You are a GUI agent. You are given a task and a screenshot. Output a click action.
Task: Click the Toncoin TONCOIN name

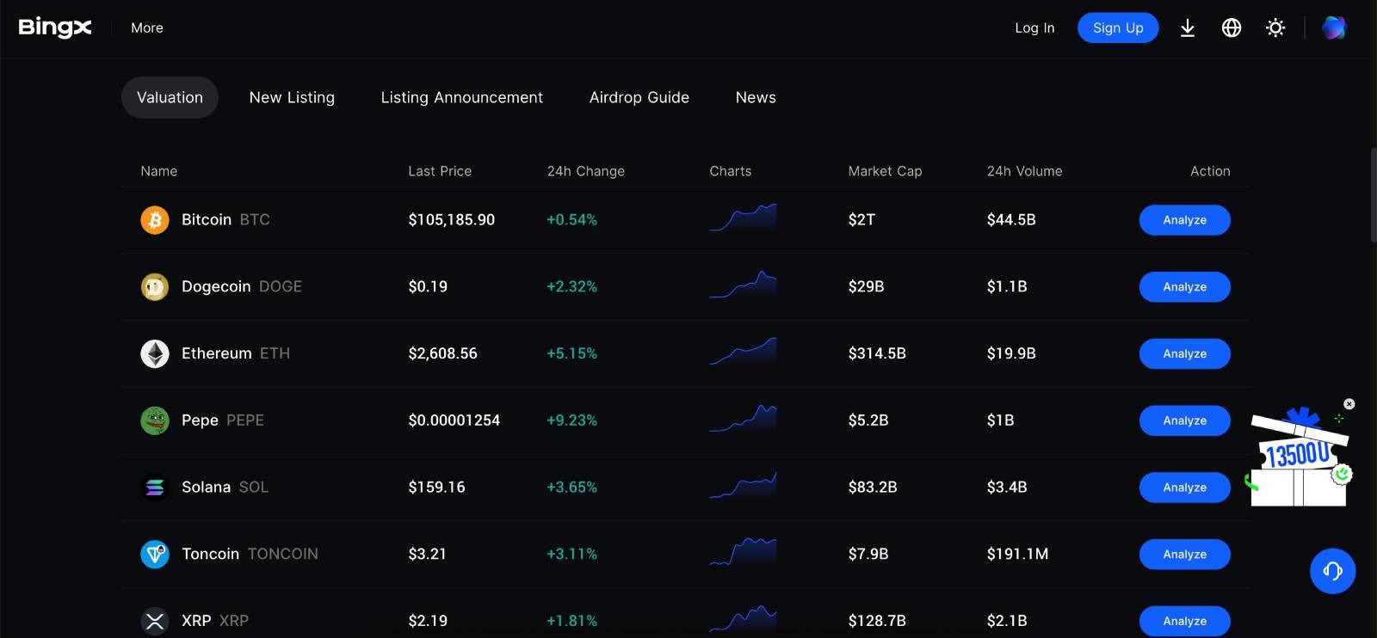[x=250, y=554]
